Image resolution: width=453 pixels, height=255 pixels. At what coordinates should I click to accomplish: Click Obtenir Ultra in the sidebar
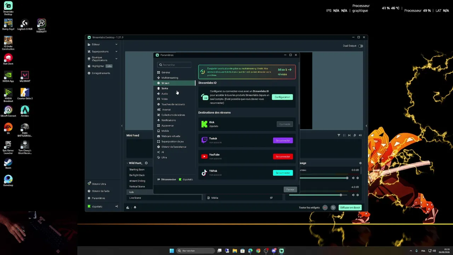tap(97, 184)
